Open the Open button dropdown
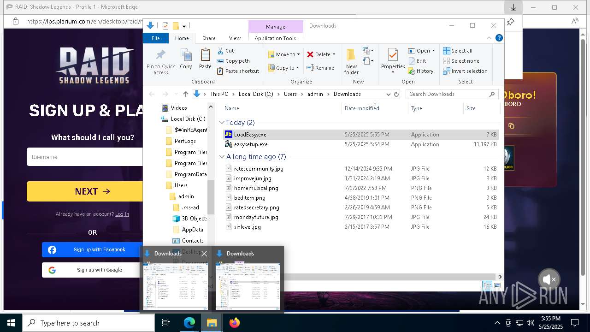 pos(433,51)
